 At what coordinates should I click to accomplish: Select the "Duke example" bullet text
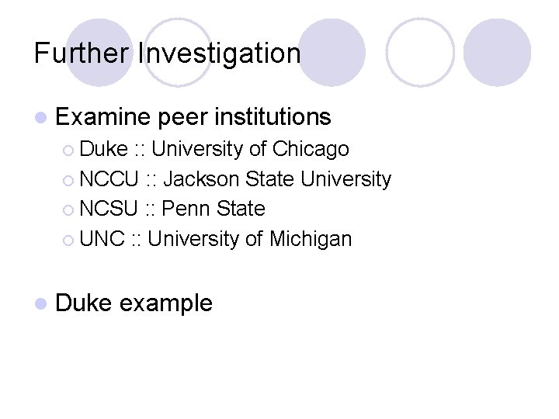click(134, 303)
